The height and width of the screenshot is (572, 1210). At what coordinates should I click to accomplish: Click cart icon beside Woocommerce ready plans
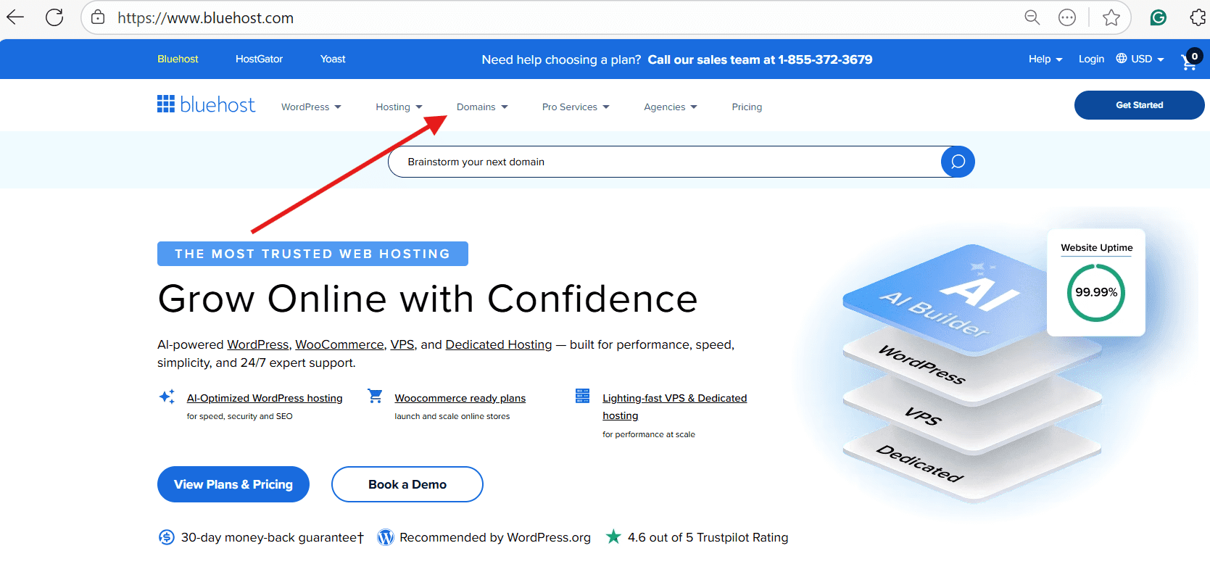[375, 396]
